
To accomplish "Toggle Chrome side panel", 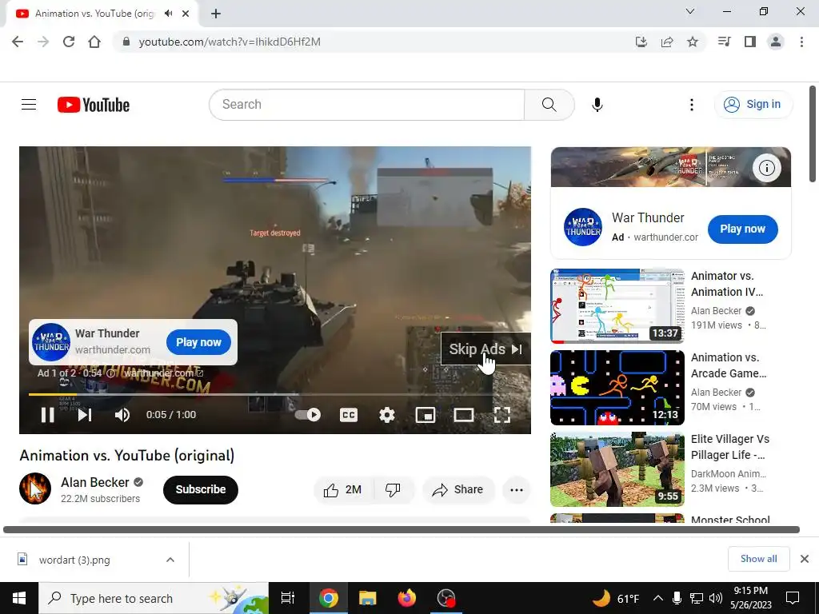I will pos(750,42).
